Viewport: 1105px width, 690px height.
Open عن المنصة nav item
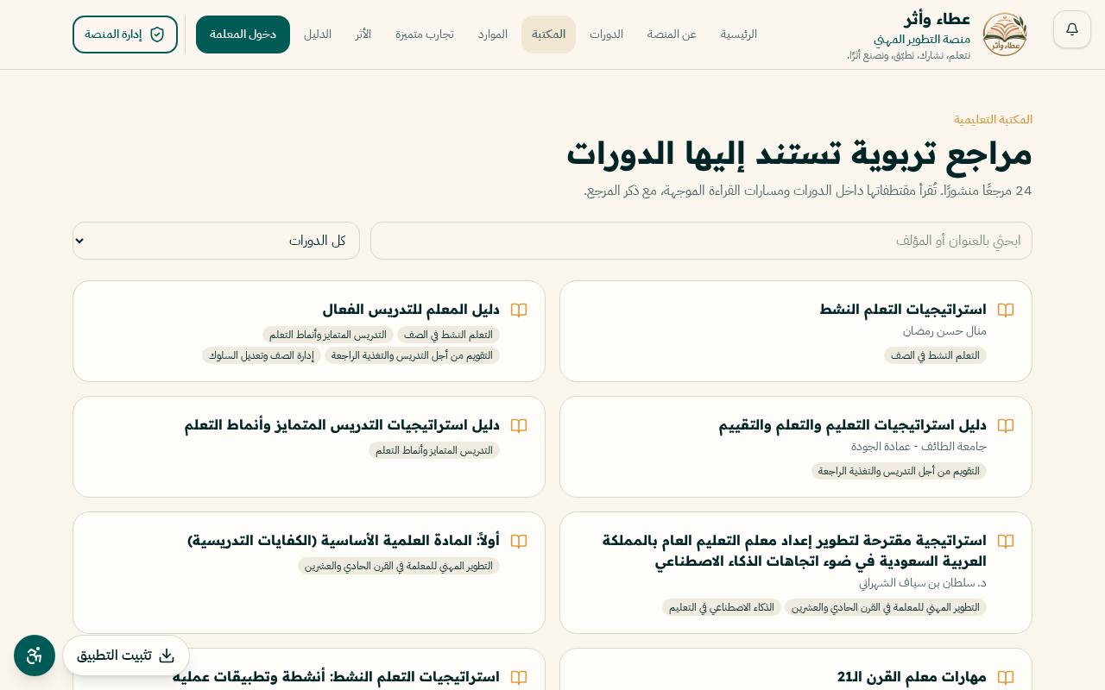672,34
